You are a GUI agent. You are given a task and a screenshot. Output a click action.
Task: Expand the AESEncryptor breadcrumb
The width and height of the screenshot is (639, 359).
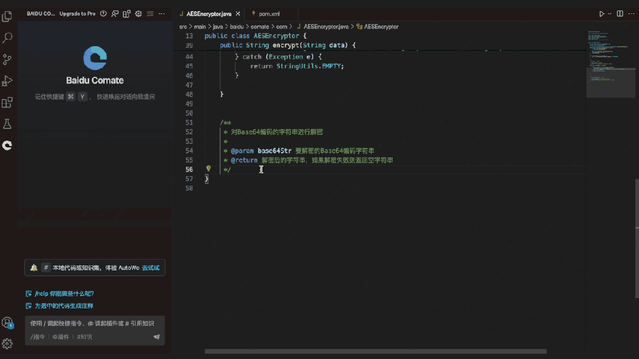pos(383,27)
